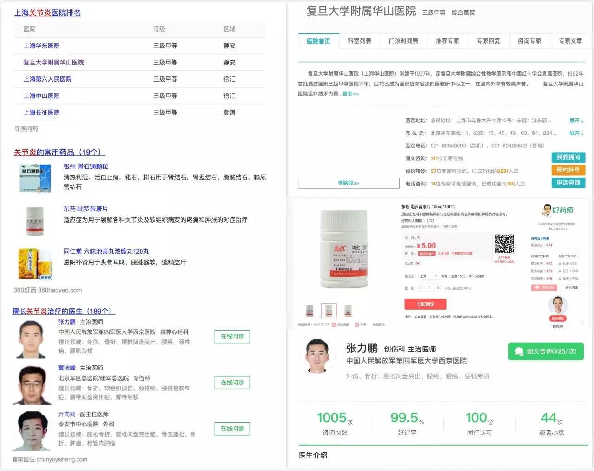Click the 真伪查询 link below the thumbnails
This screenshot has height=471, width=594.
click(x=379, y=325)
